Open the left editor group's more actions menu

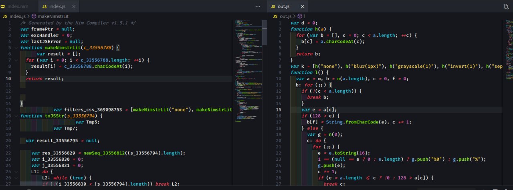258,7
